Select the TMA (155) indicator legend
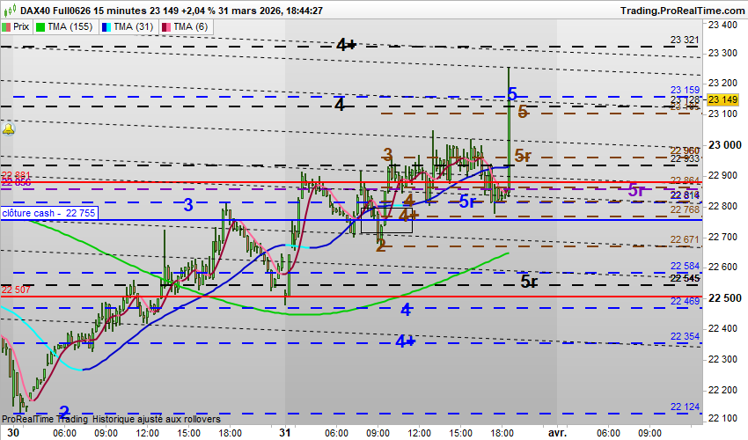This screenshot has width=748, height=440. [65, 26]
